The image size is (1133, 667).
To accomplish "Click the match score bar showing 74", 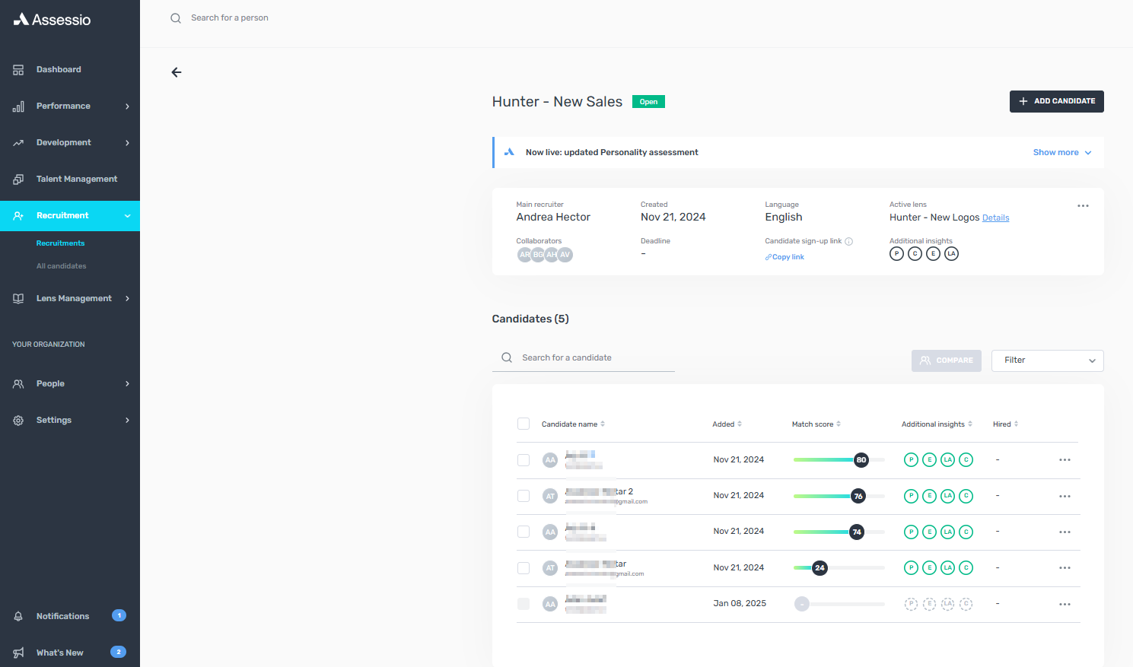I will (839, 532).
